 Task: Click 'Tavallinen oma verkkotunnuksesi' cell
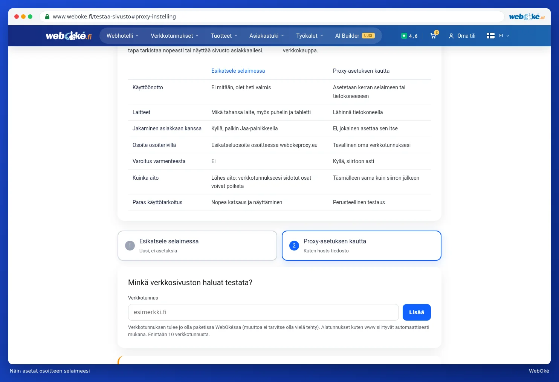tap(372, 145)
